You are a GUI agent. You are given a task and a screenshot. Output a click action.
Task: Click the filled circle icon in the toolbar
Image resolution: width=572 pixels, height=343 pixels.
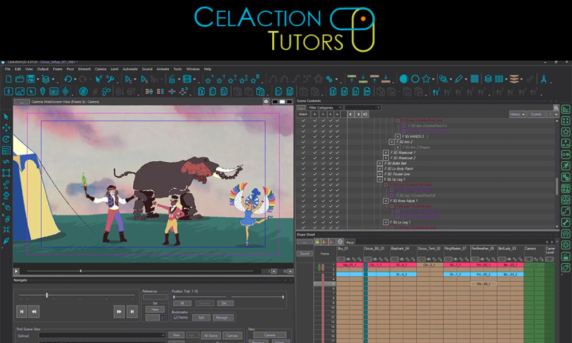403,79
